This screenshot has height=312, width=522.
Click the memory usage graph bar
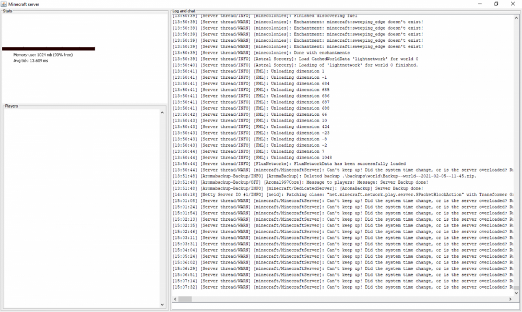point(49,49)
